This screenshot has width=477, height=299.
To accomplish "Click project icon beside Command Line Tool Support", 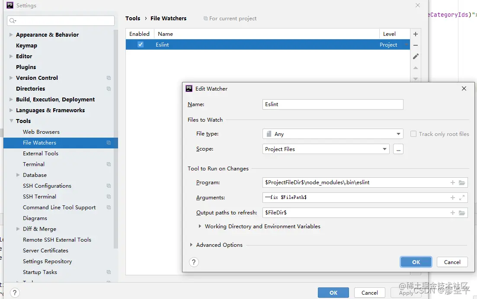I will [109, 208].
